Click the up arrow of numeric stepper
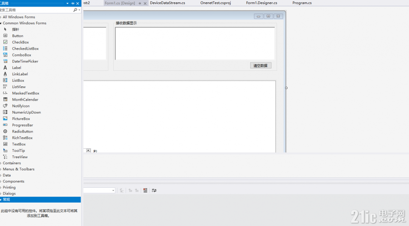This screenshot has width=409, height=226. pos(88,150)
